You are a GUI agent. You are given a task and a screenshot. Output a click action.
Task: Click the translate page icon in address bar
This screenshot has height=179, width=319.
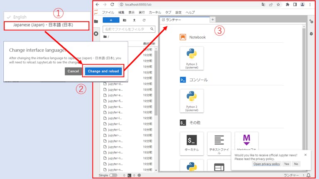(263, 5)
